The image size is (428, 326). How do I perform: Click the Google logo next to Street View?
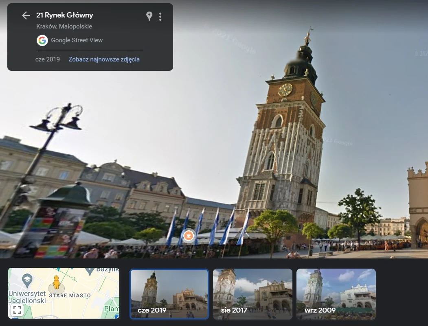click(x=42, y=40)
